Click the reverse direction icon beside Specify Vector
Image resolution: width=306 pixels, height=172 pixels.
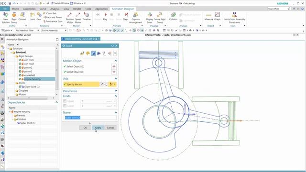tap(101, 84)
